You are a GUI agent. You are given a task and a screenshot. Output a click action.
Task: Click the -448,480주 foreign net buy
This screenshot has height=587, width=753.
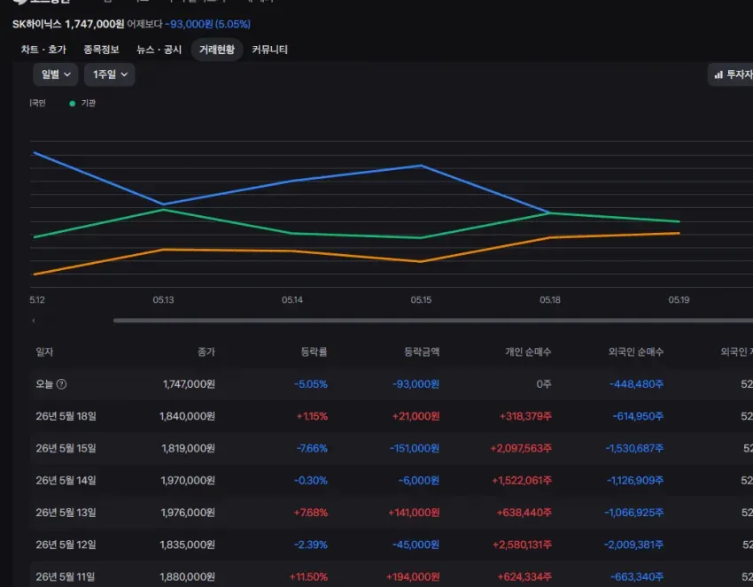click(636, 384)
